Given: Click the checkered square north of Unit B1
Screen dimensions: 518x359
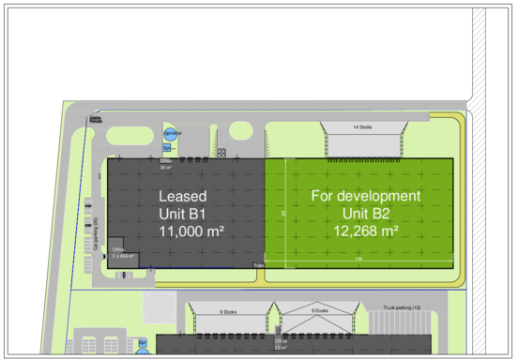Looking at the screenshot, I should tap(221, 153).
